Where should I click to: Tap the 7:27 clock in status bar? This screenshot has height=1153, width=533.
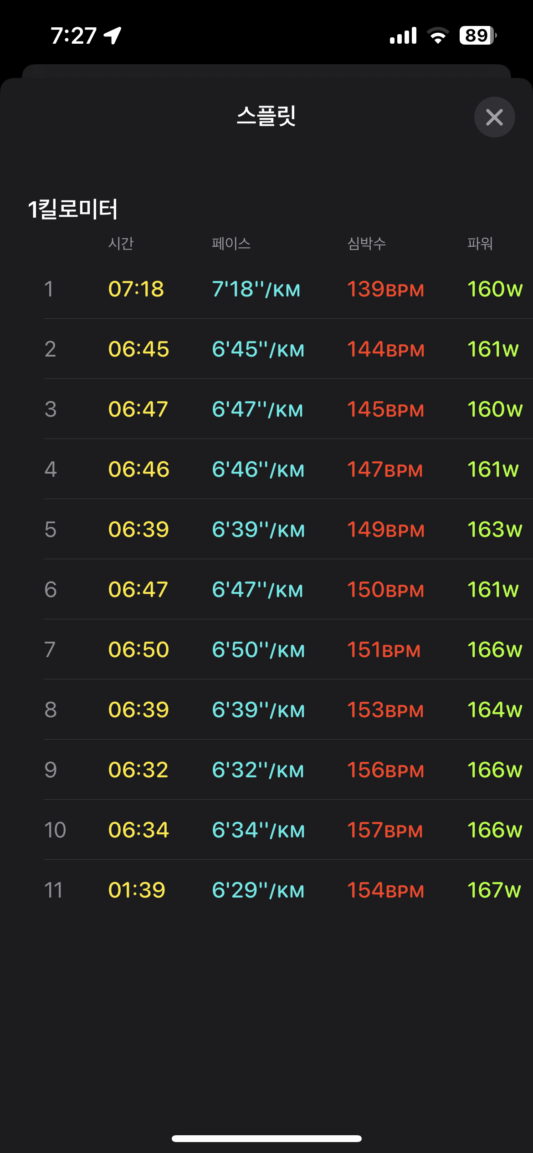[73, 35]
